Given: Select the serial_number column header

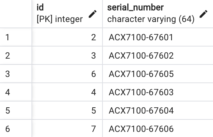Looking at the screenshot, I should pyautogui.click(x=158, y=14).
